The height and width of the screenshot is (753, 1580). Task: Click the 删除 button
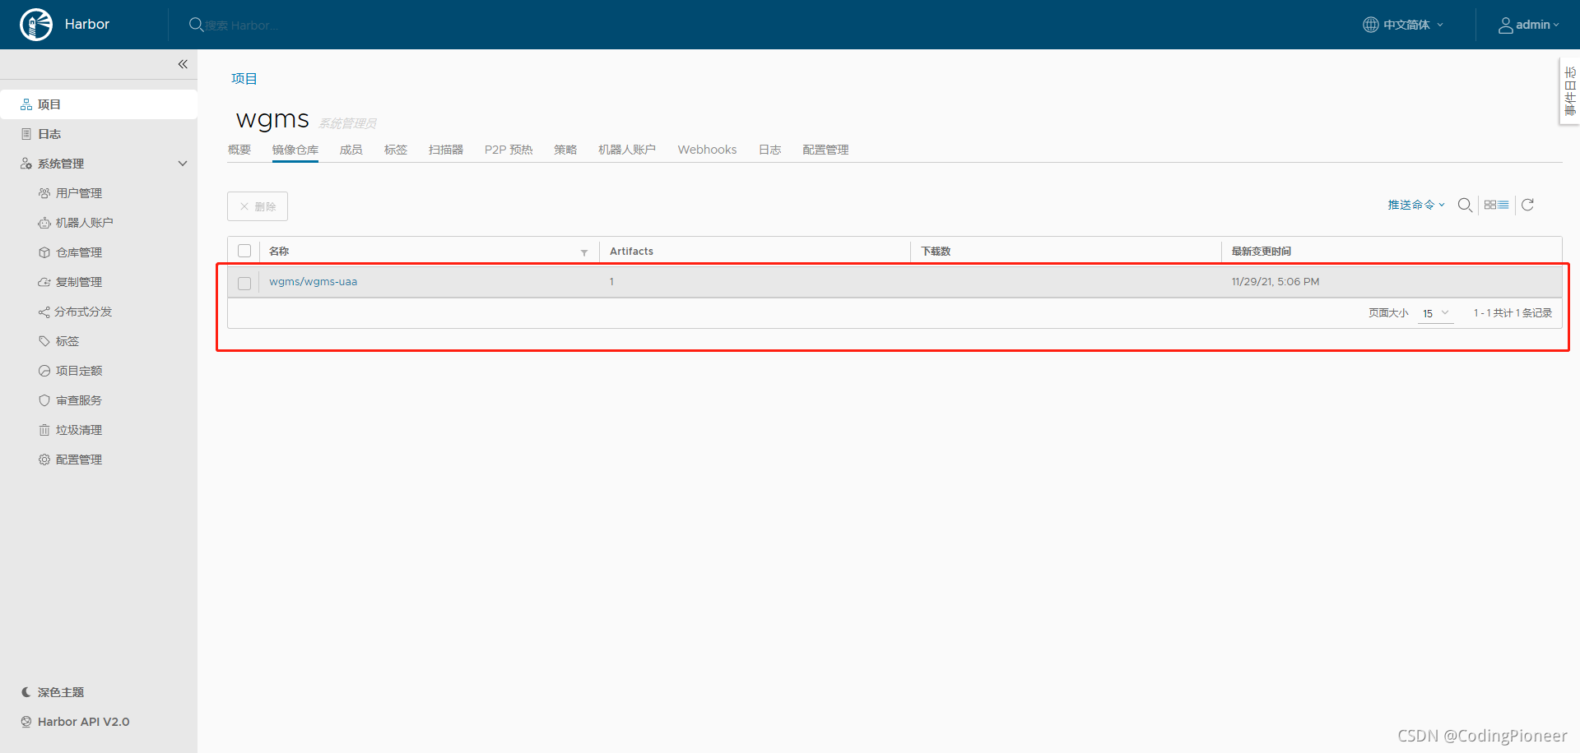click(x=258, y=206)
